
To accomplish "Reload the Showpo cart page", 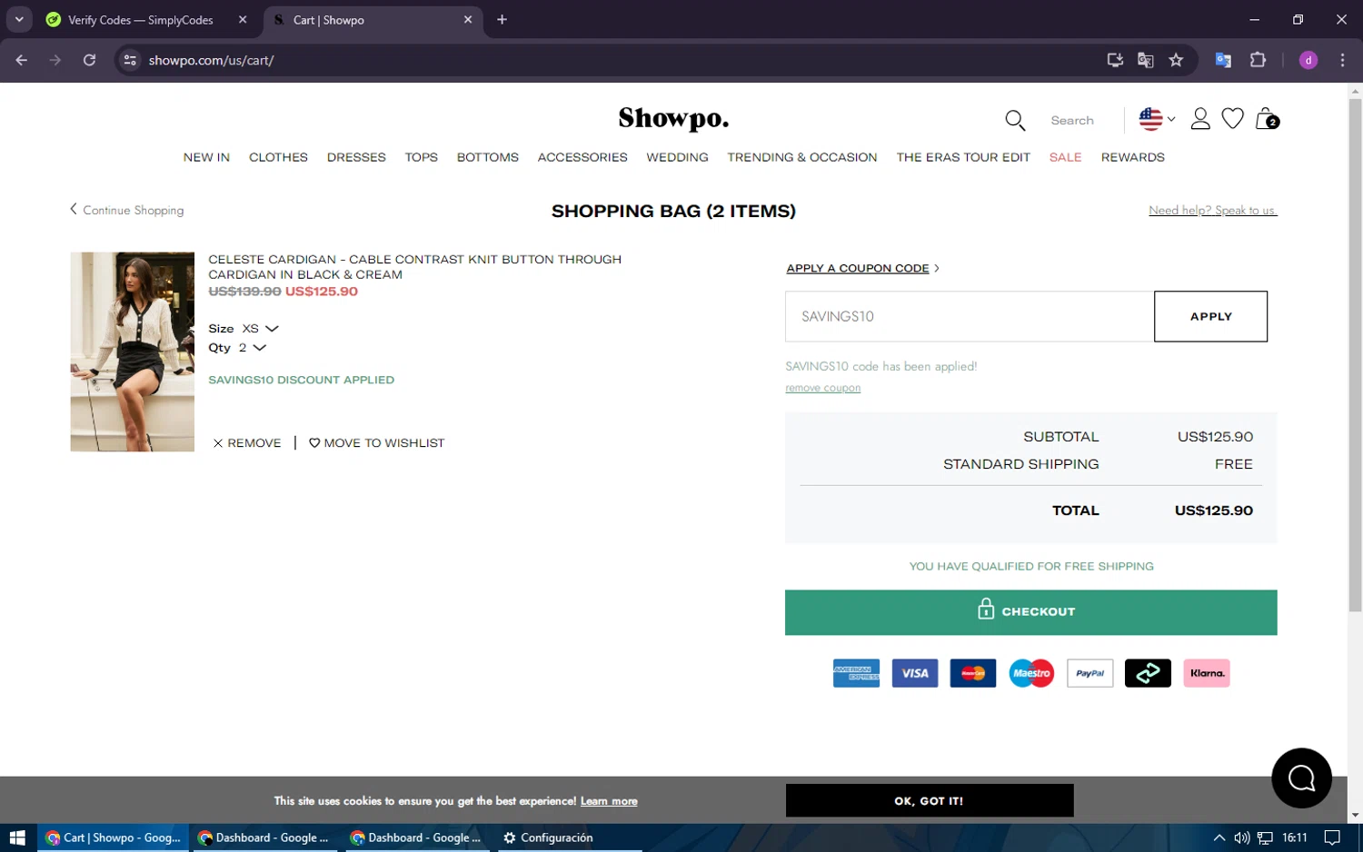I will 89,60.
